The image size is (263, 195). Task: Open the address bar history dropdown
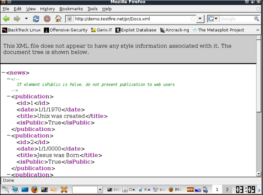point(200,19)
